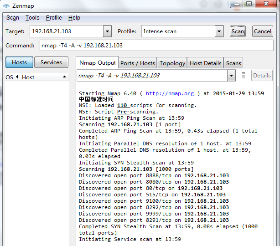Click the 'Discovered open port 9100/tcp' line
Screen dimensions: 280x246
(154, 201)
